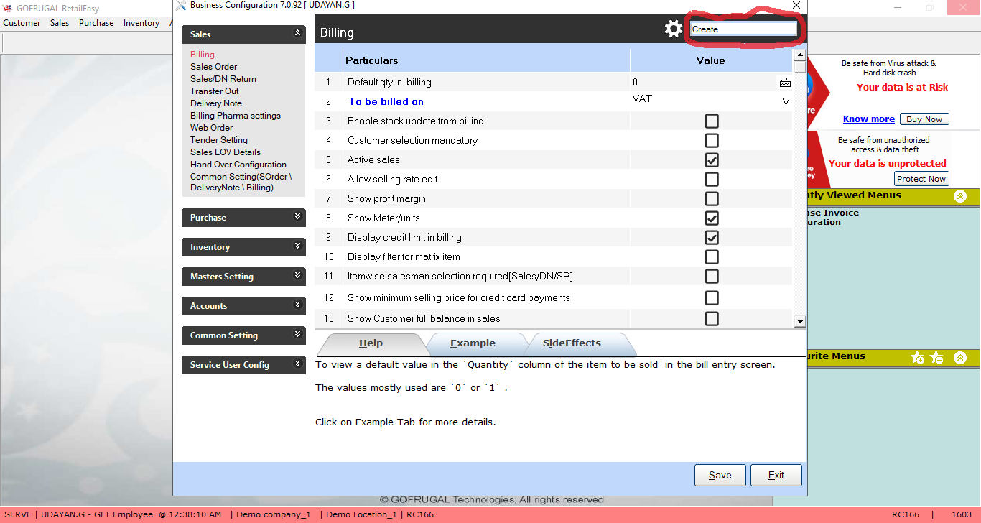This screenshot has height=523, width=981.
Task: Expand the Service User Config section
Action: 298,364
